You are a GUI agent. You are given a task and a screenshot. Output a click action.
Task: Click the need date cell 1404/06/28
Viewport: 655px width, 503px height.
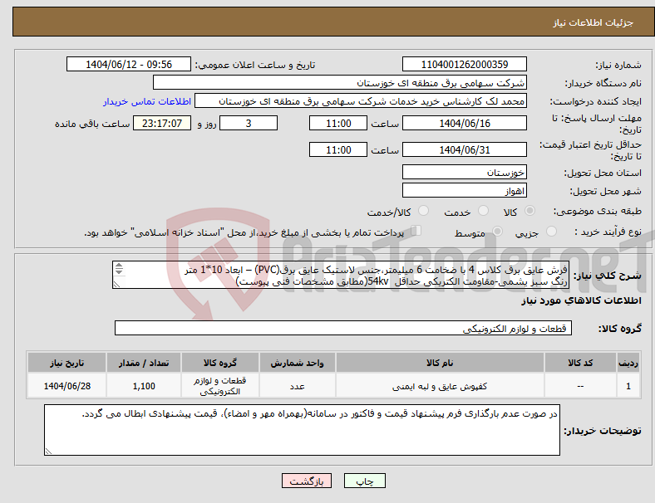point(66,386)
